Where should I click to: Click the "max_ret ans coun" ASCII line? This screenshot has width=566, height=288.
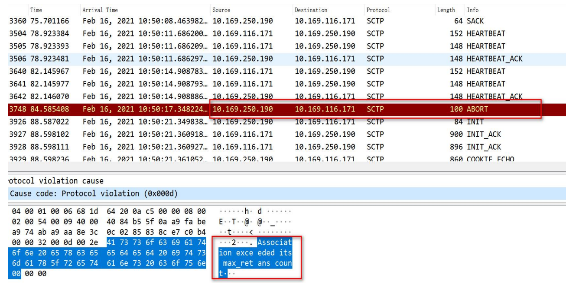point(257,263)
